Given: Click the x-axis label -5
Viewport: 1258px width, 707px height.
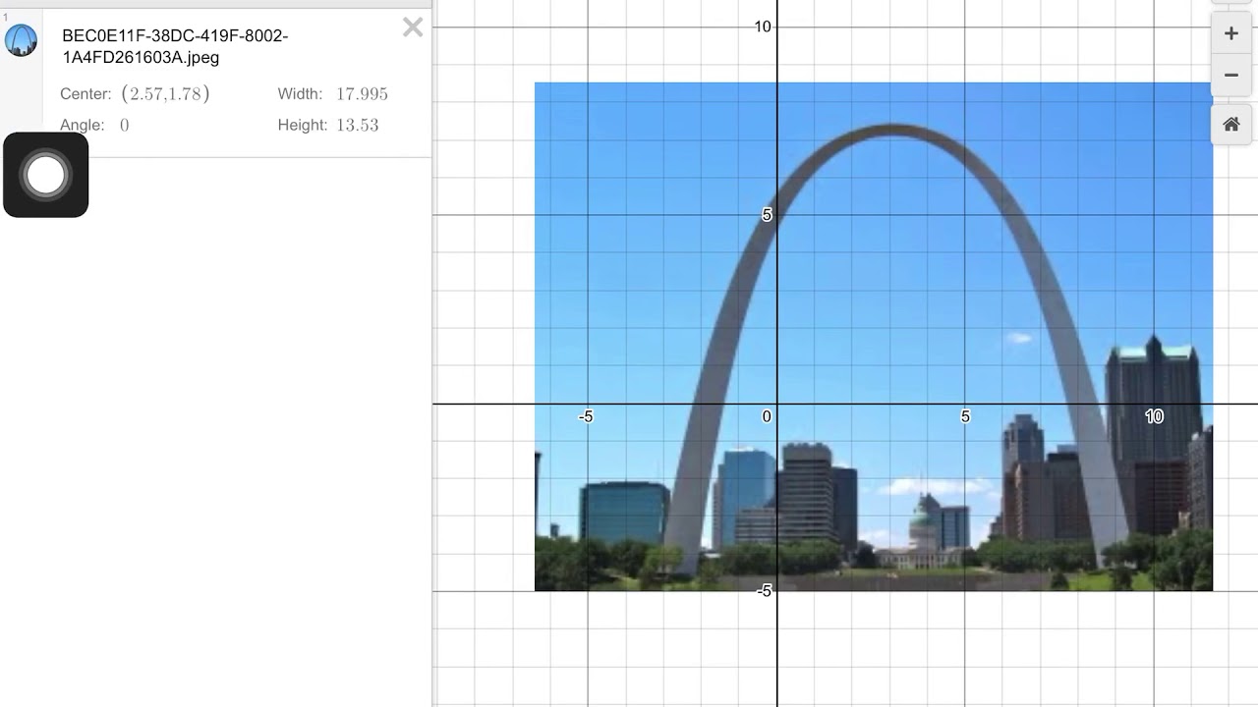Looking at the screenshot, I should pyautogui.click(x=585, y=416).
